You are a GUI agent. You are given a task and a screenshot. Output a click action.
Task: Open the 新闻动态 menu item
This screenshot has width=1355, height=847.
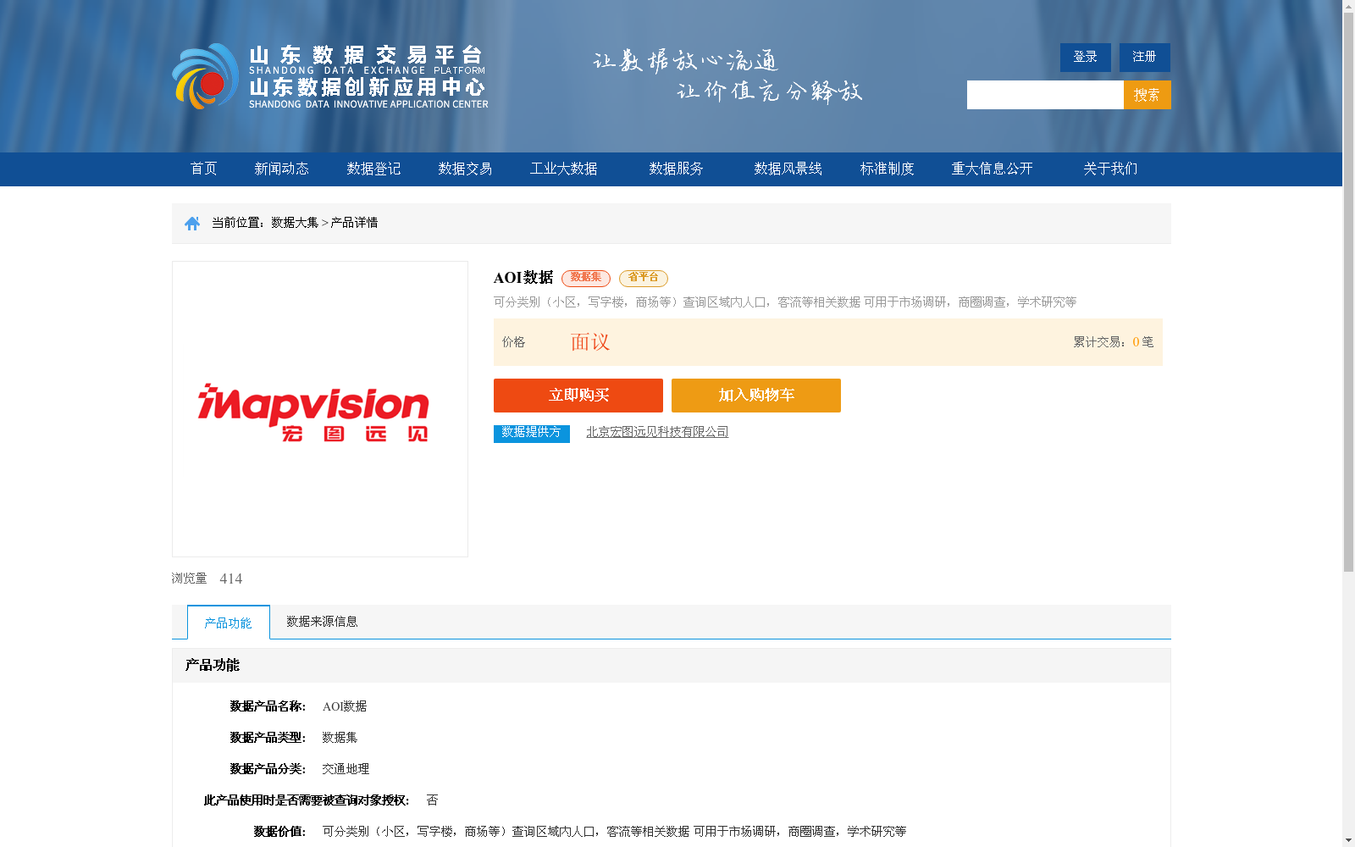tap(281, 169)
